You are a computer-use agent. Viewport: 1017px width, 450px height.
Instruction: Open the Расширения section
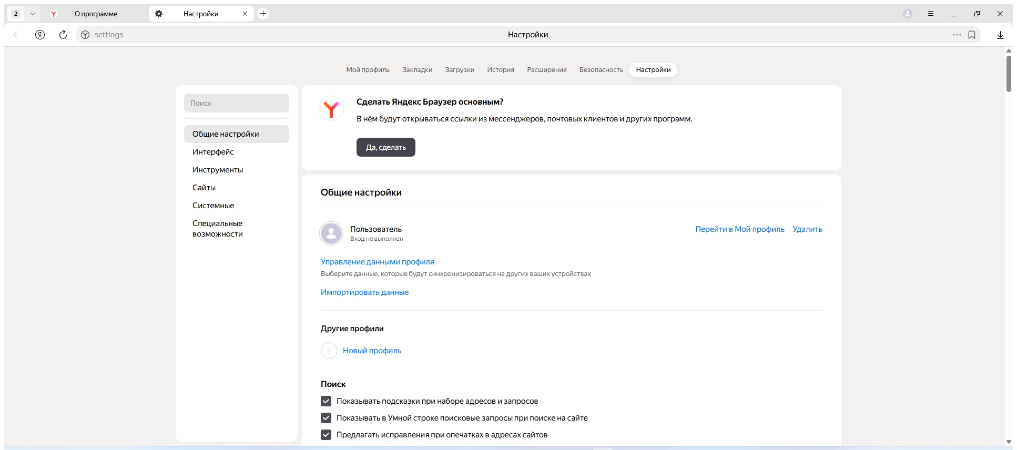click(x=547, y=70)
